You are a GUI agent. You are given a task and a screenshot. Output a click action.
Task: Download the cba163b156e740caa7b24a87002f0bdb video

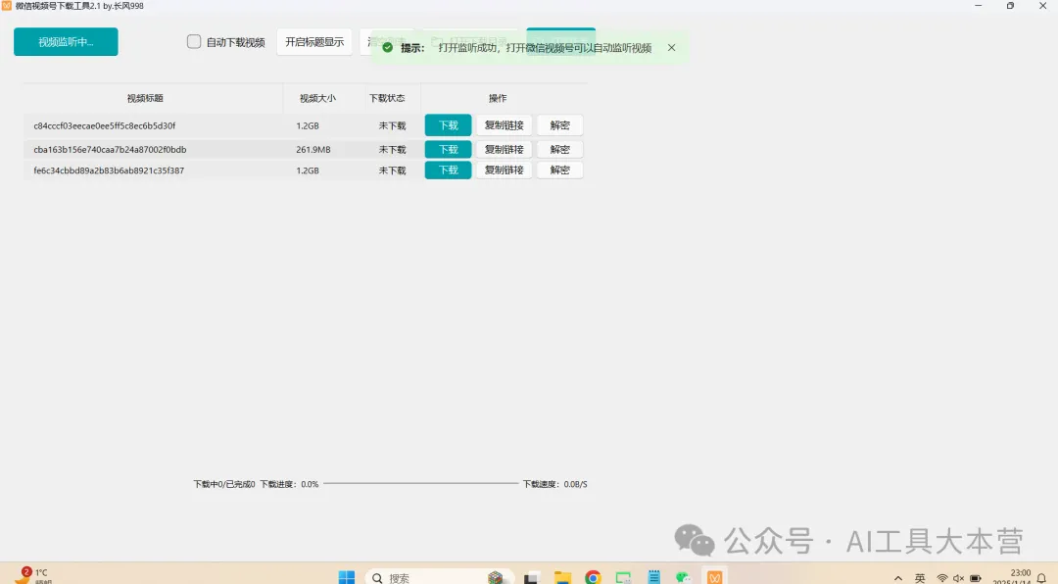point(448,149)
